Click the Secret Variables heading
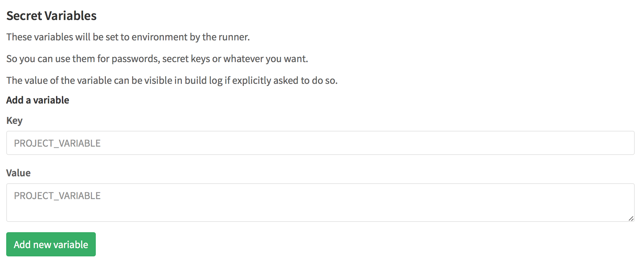The height and width of the screenshot is (265, 641). [52, 16]
